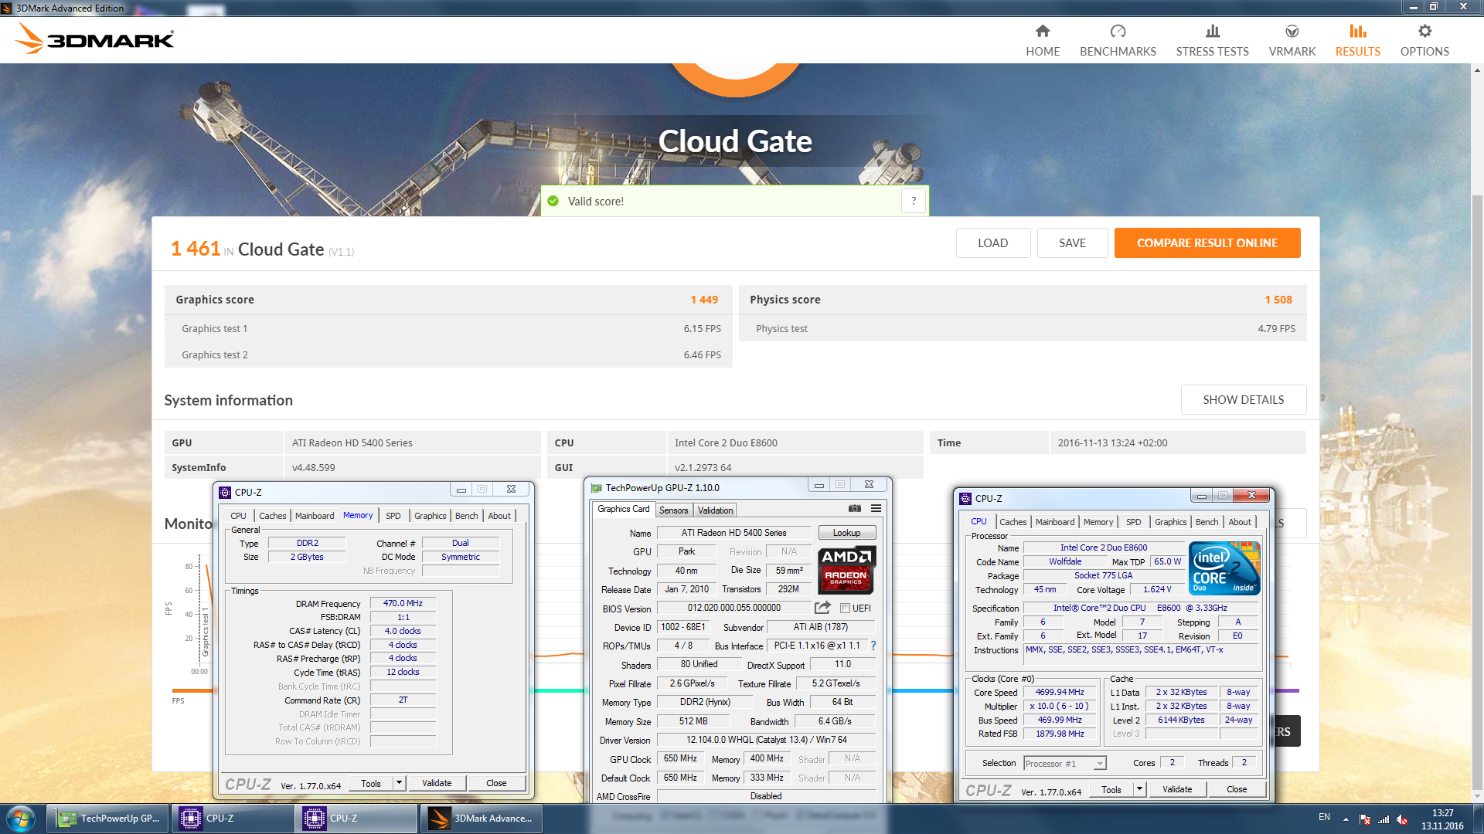The height and width of the screenshot is (834, 1484).
Task: Click the LOAD button
Action: pos(992,243)
